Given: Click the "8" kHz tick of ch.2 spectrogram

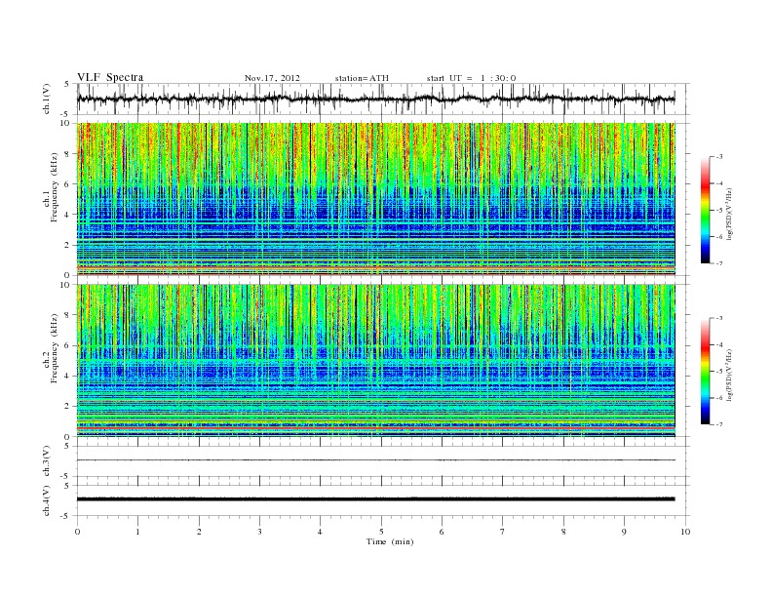Looking at the screenshot, I should 68,315.
